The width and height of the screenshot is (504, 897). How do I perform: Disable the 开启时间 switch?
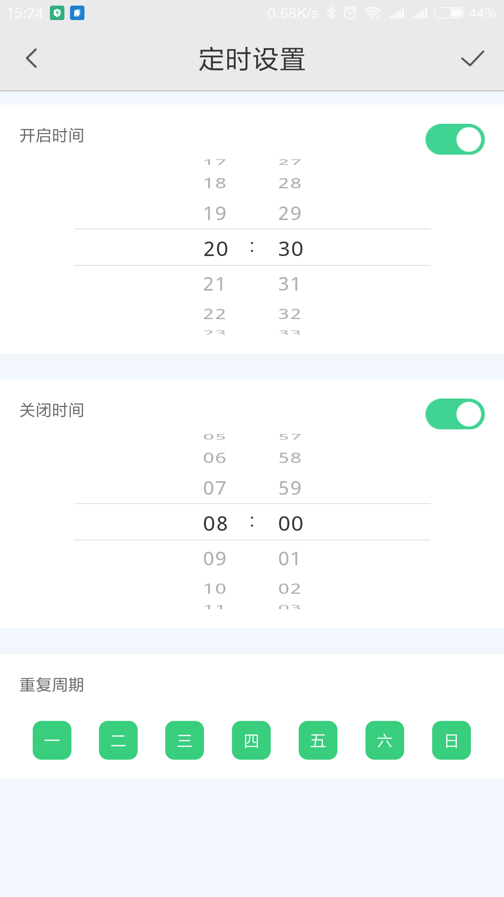[x=455, y=139]
